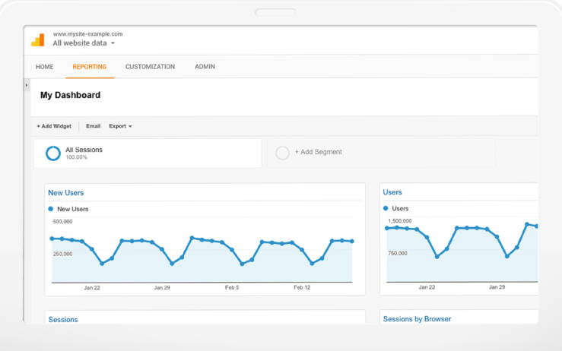
Task: Click the All Sessions blue circle icon
Action: click(53, 153)
